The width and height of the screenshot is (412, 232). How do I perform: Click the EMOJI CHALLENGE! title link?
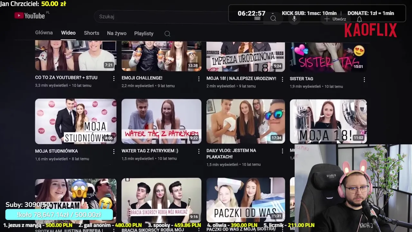point(142,78)
